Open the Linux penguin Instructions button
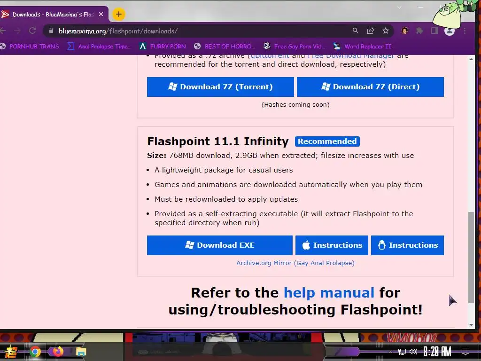Viewport: 481px width, 361px height. (x=407, y=245)
